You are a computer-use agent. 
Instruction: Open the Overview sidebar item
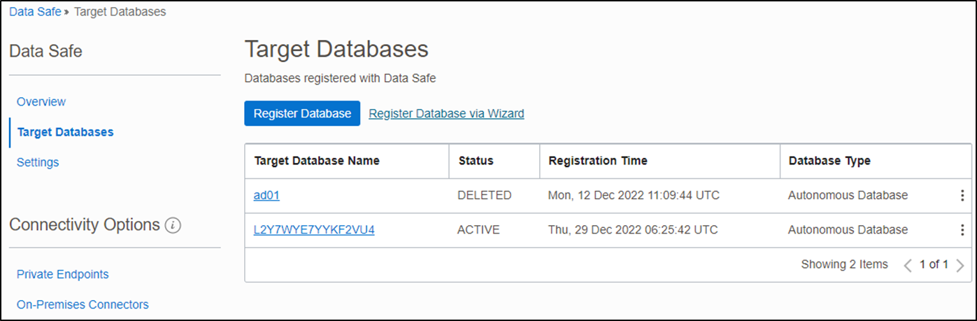(41, 102)
